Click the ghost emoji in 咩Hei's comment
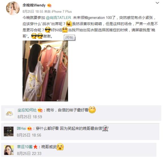 point(105,128)
